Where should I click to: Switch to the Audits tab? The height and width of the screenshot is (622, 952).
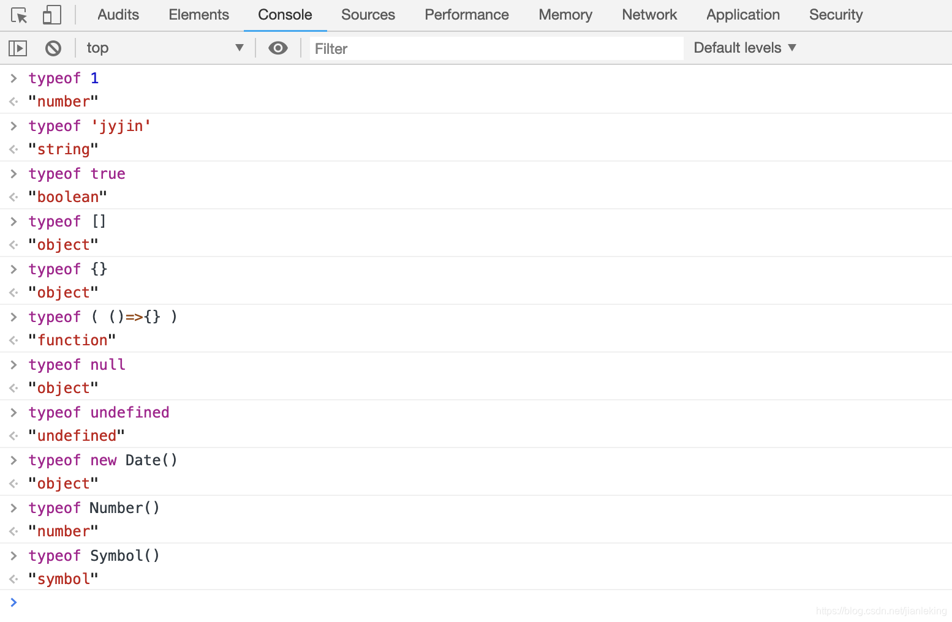(118, 15)
